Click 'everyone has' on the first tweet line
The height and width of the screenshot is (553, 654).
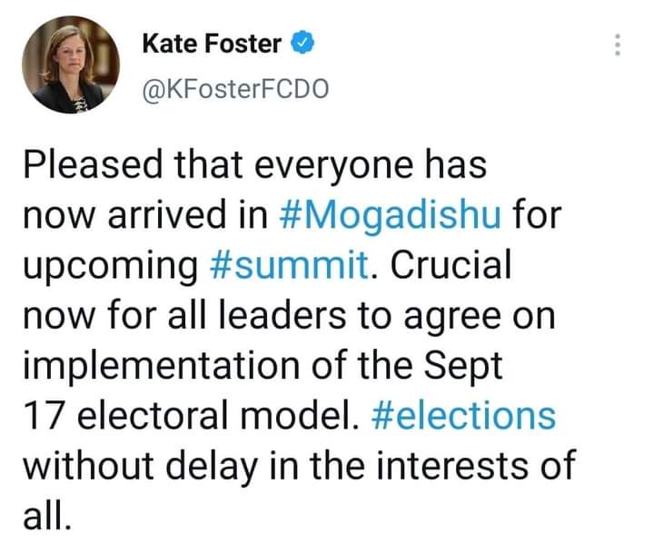tap(371, 165)
